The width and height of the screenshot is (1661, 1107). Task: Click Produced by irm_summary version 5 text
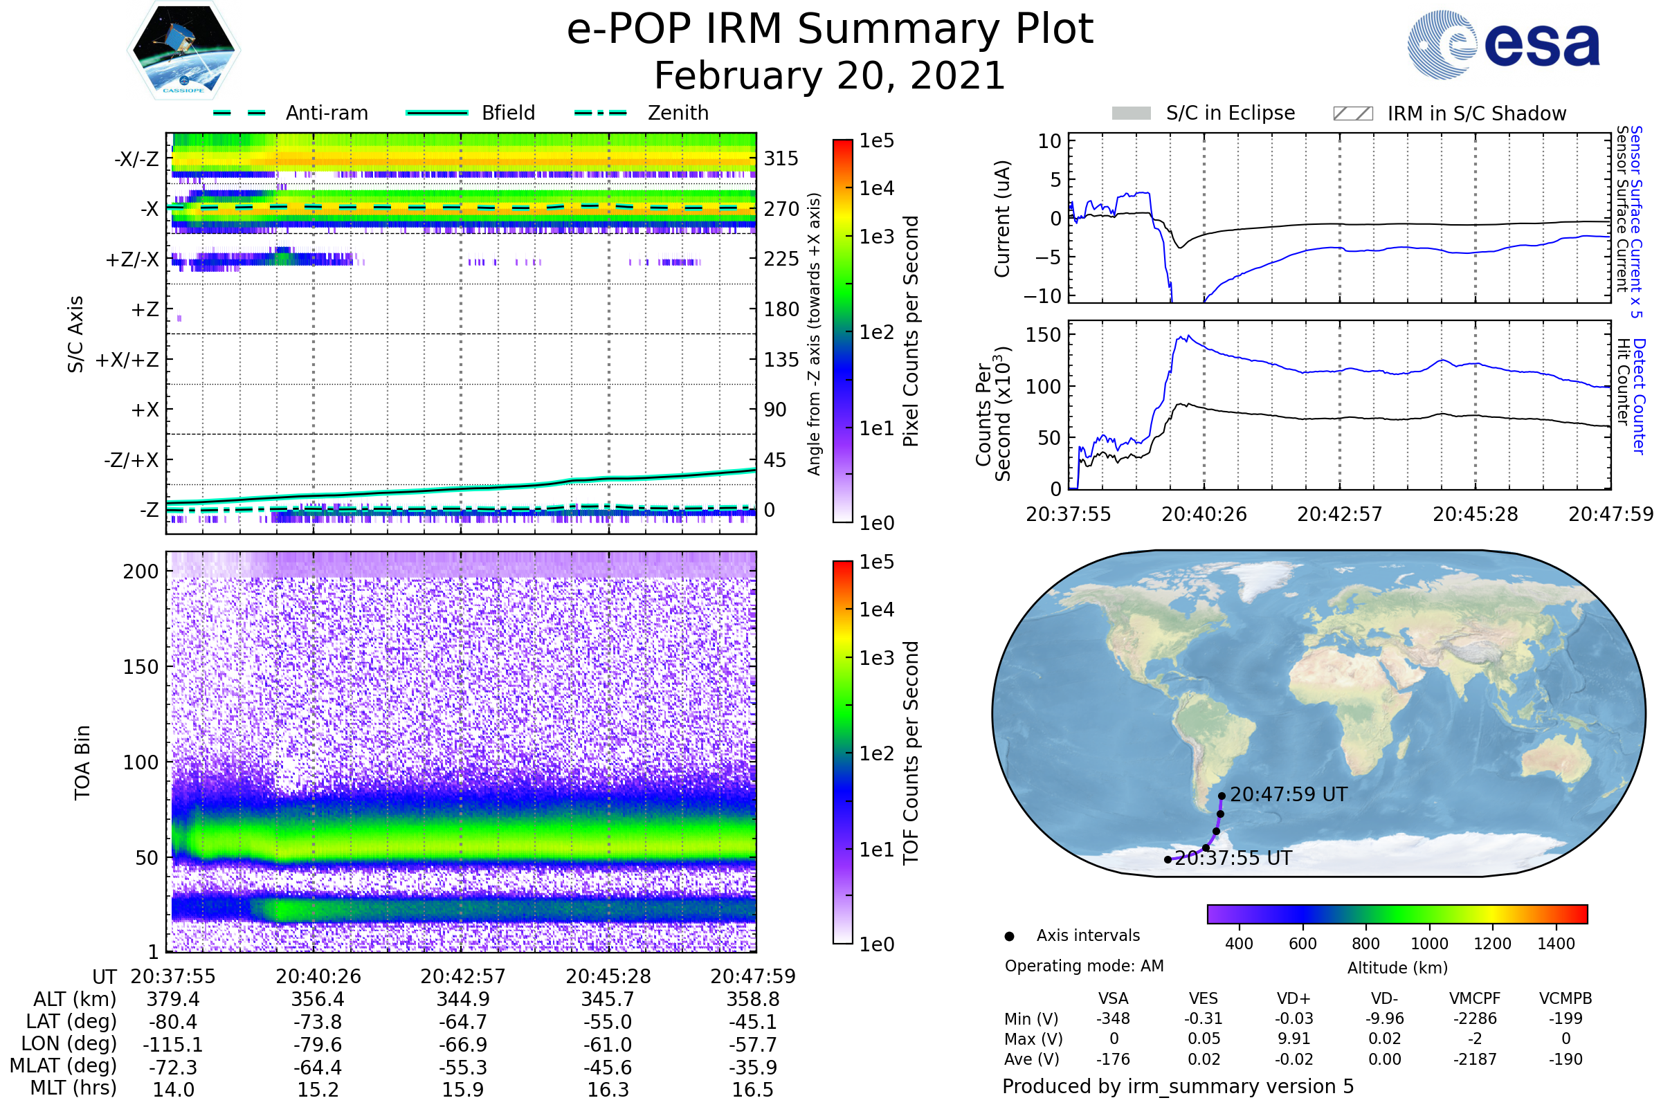1177,1086
